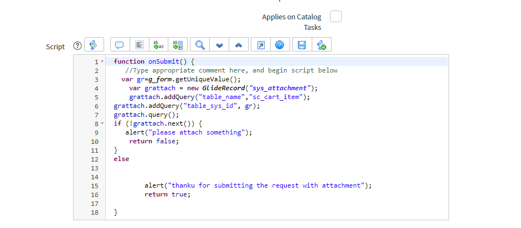Enable Applies on Catalog Tasks checkbox
Viewport: 521px width, 228px height.
click(x=336, y=17)
